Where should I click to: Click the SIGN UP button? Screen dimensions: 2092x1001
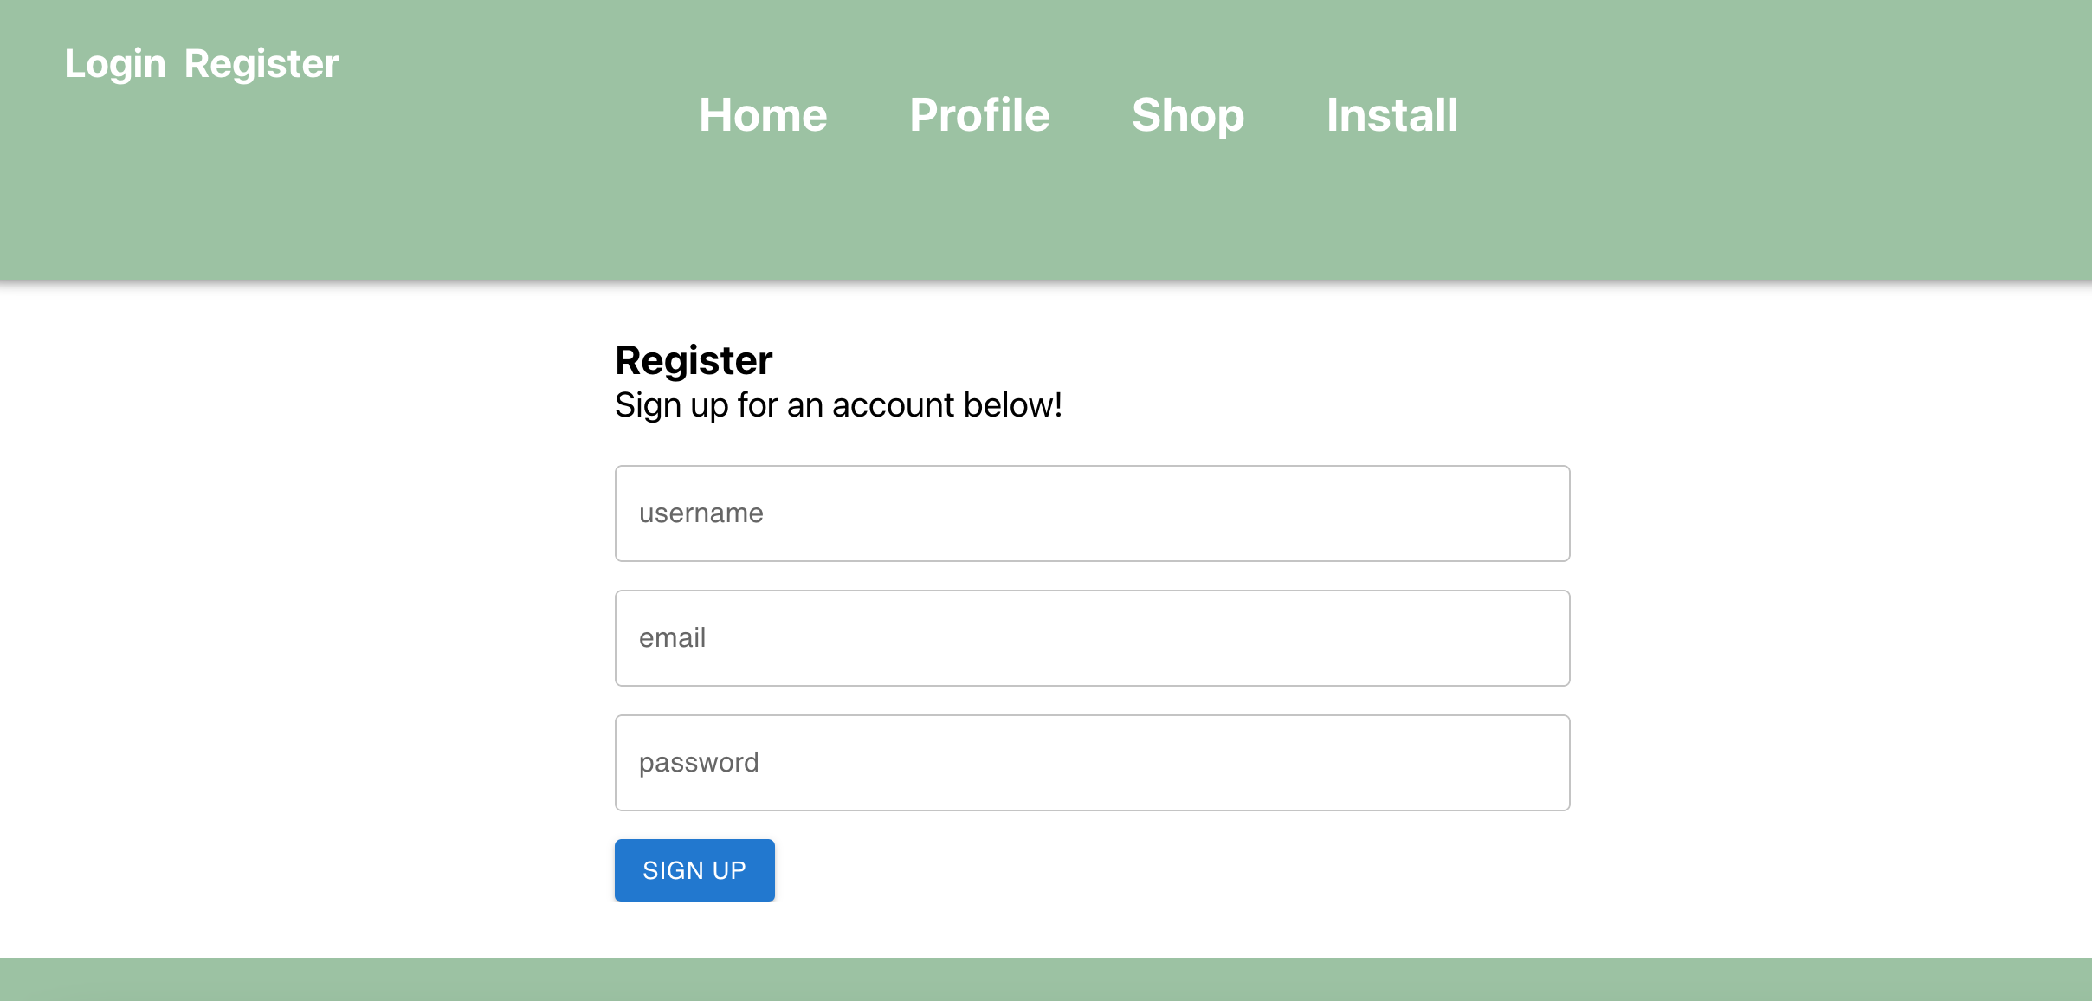[694, 870]
